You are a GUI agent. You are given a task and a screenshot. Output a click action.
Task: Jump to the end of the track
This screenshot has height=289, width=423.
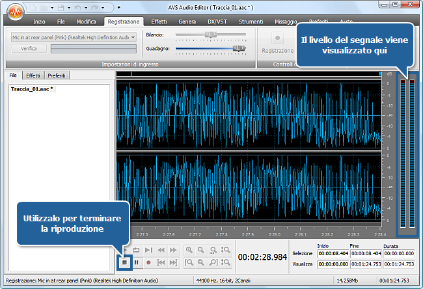pos(173,262)
